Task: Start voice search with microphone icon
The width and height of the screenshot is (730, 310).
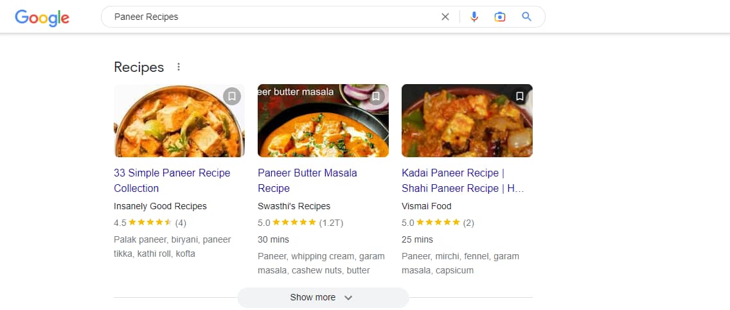Action: [474, 17]
